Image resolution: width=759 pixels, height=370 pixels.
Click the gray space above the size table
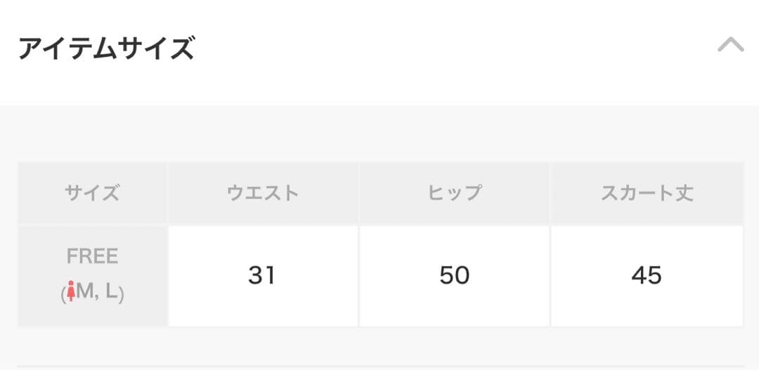tap(379, 133)
